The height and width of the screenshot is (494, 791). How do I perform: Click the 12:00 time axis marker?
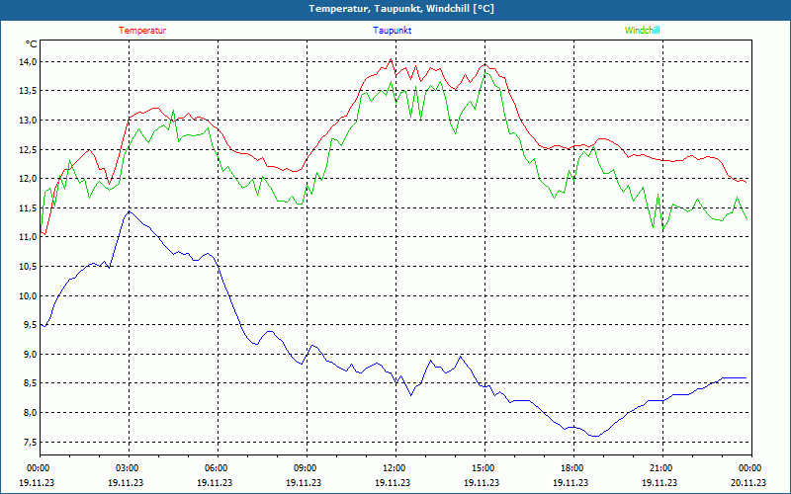[395, 468]
